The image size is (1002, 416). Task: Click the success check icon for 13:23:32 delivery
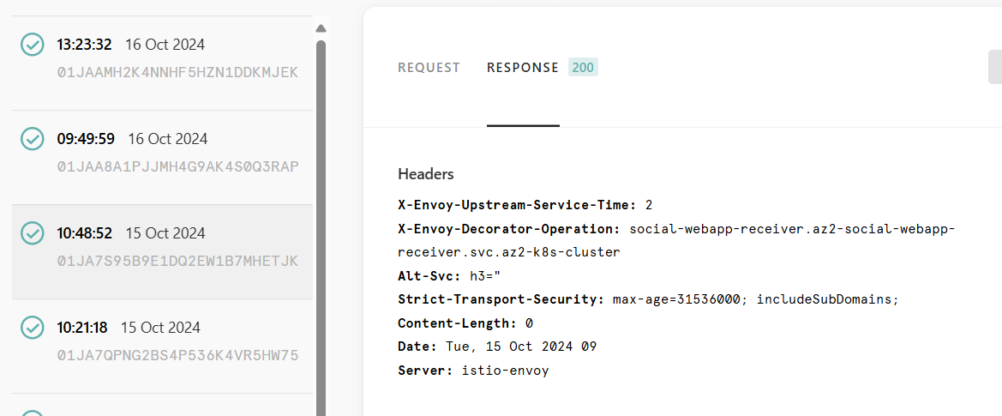coord(32,45)
